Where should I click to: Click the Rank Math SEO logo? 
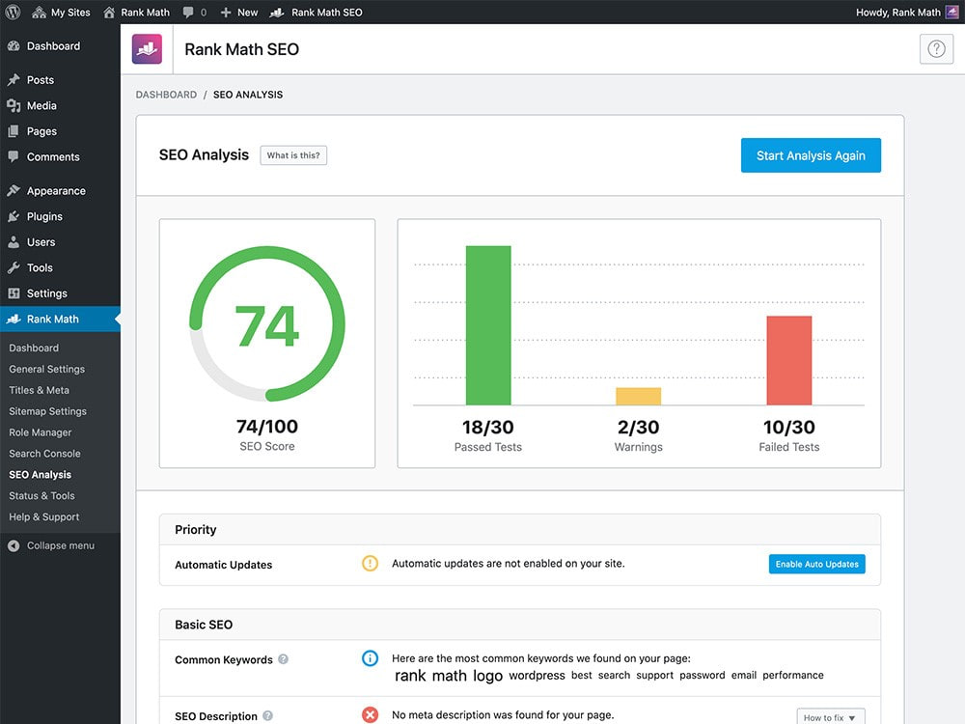tap(147, 49)
